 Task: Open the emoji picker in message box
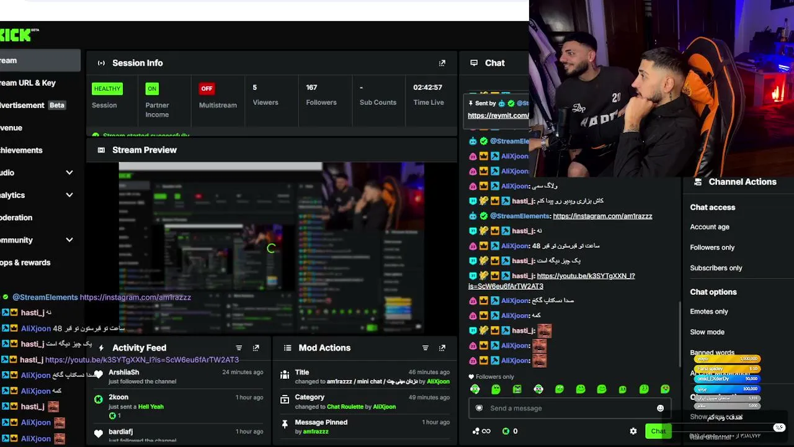[660, 408]
